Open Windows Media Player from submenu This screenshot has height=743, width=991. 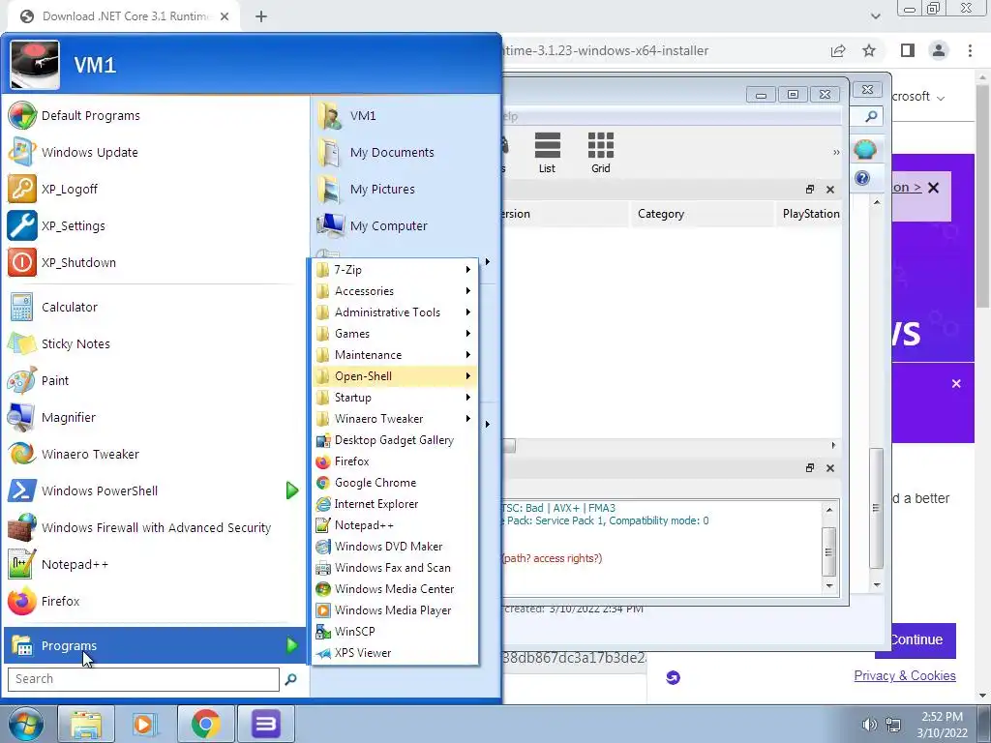point(395,610)
